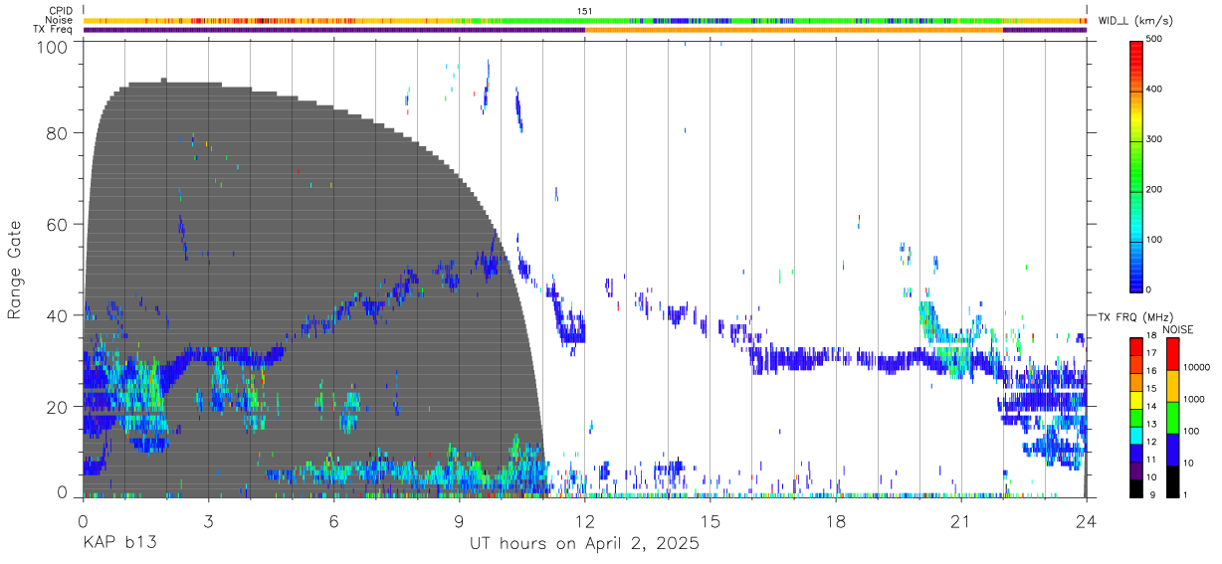Click the UT hours on April 2, 2025 title
This screenshot has width=1222, height=564.
[x=584, y=545]
